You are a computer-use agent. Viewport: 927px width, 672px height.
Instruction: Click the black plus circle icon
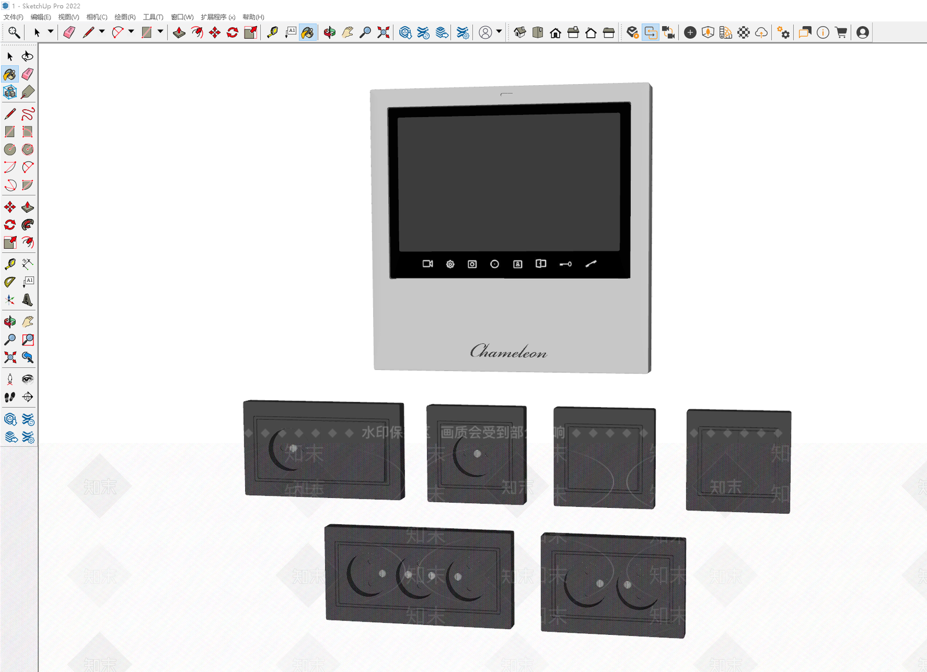click(690, 32)
